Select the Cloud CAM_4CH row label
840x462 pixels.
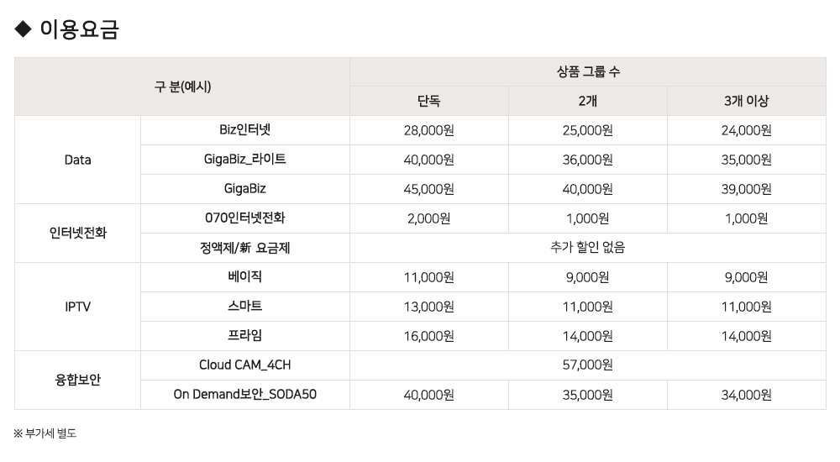coord(244,365)
